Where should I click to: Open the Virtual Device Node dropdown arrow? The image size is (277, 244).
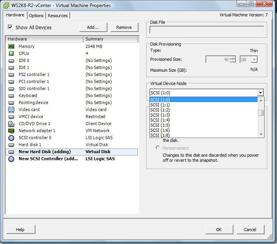[260, 92]
